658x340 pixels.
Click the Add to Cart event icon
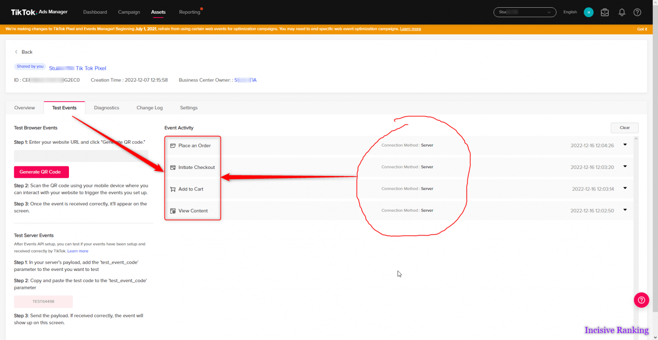173,189
